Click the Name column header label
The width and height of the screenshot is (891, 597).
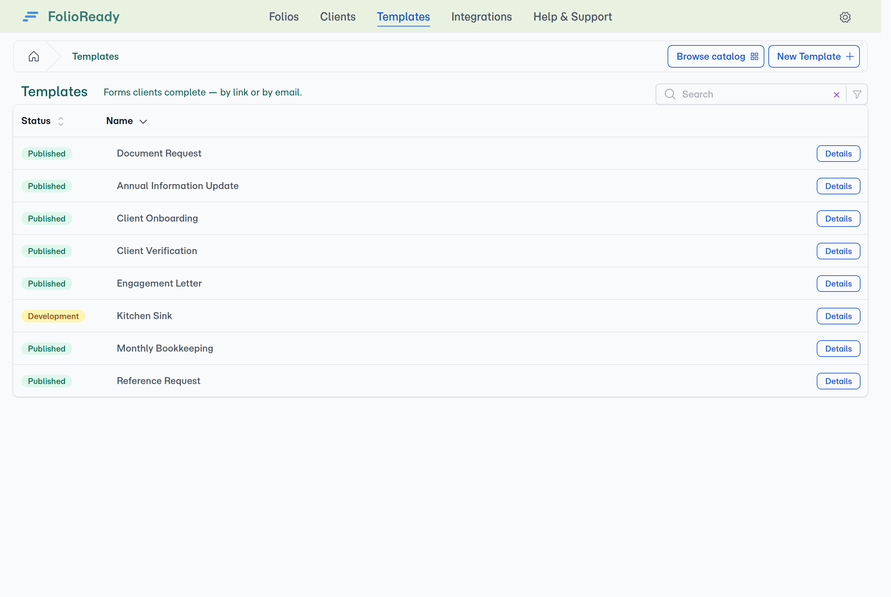point(119,121)
